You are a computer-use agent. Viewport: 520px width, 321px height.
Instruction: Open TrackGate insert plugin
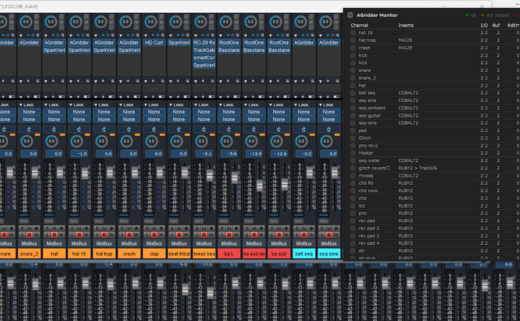204,50
